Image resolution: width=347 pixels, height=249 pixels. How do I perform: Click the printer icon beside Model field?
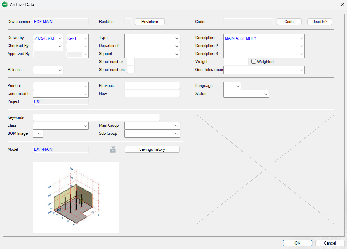[113, 149]
